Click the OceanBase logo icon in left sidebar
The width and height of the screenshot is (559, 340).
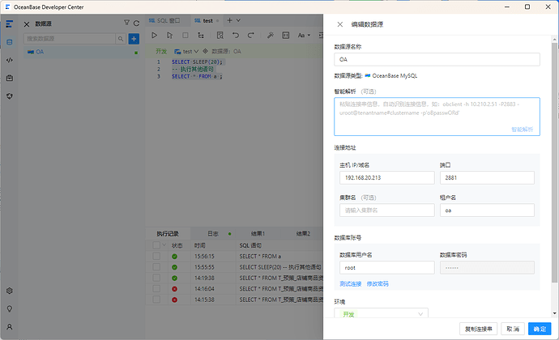coord(9,23)
